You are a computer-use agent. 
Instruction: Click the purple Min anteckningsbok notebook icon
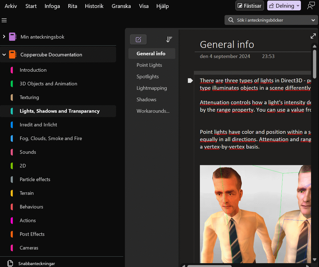point(12,37)
